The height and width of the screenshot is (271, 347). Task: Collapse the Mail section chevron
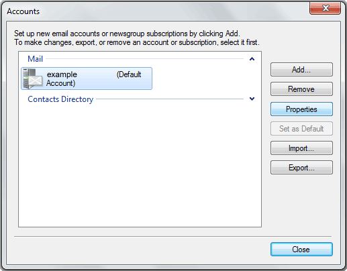click(252, 59)
